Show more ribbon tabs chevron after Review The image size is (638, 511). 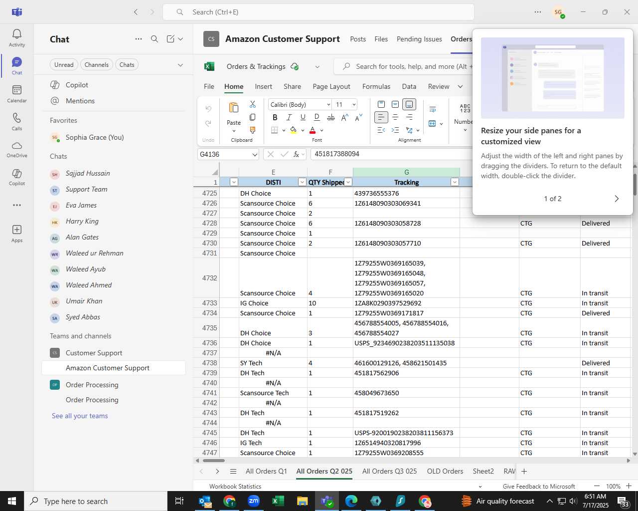(460, 86)
